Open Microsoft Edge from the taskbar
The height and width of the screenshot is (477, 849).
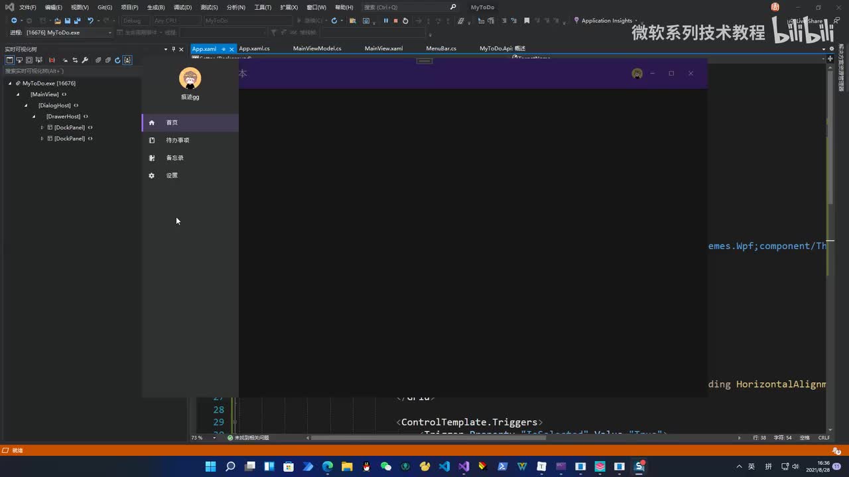(328, 466)
